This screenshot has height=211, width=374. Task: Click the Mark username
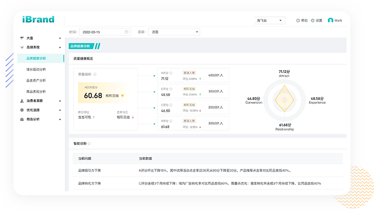[x=338, y=21]
